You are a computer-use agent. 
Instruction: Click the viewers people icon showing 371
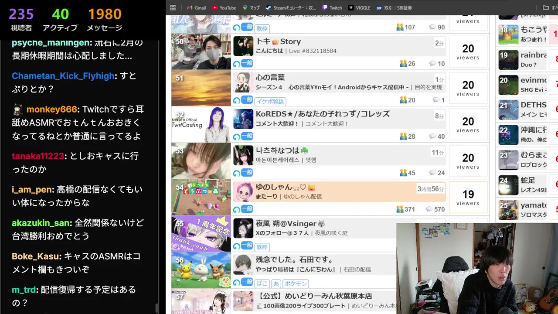tap(400, 209)
